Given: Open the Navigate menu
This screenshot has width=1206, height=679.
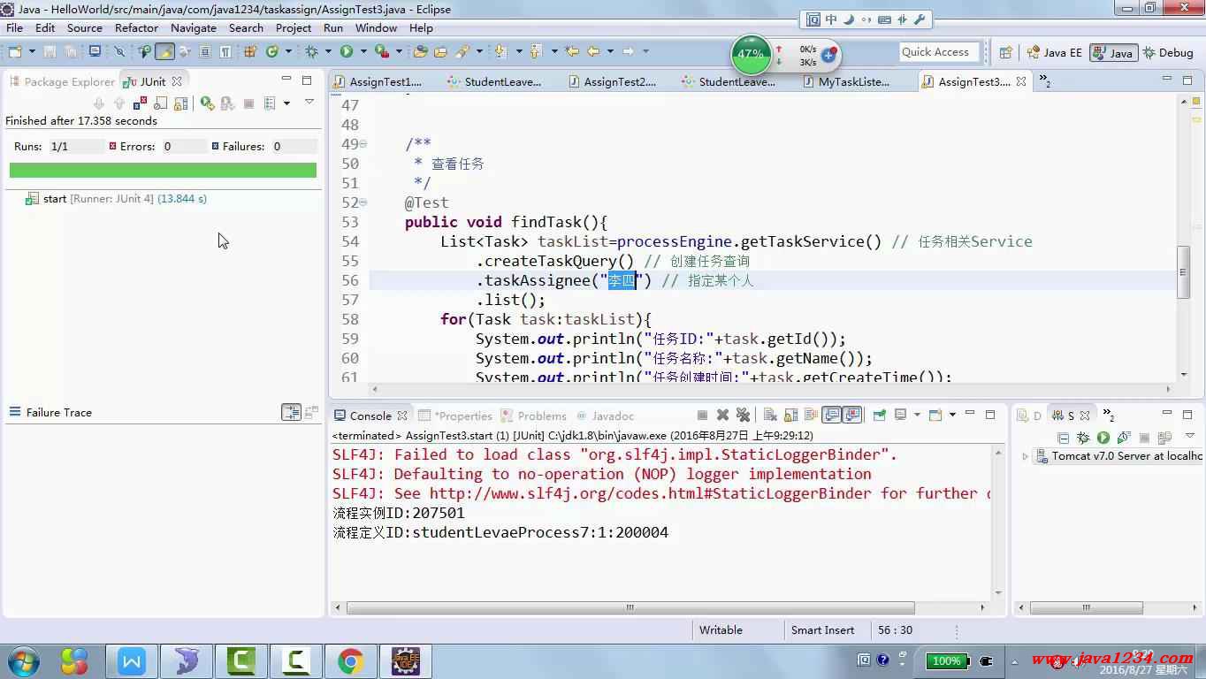Looking at the screenshot, I should click(x=194, y=28).
